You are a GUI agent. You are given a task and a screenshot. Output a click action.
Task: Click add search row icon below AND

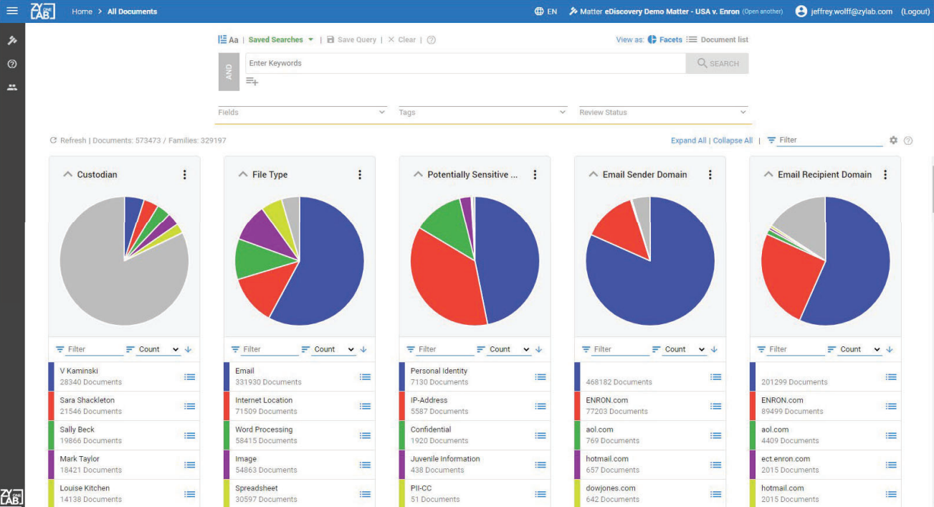point(252,82)
